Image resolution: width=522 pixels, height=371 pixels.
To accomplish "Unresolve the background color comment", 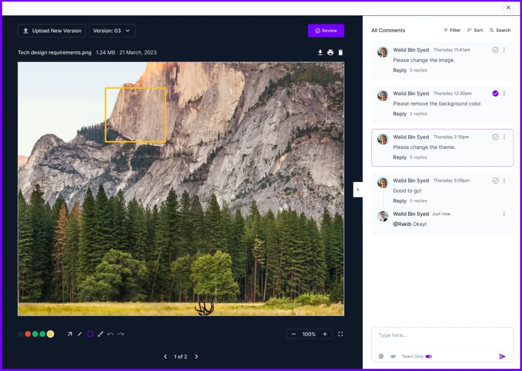I will pos(495,93).
